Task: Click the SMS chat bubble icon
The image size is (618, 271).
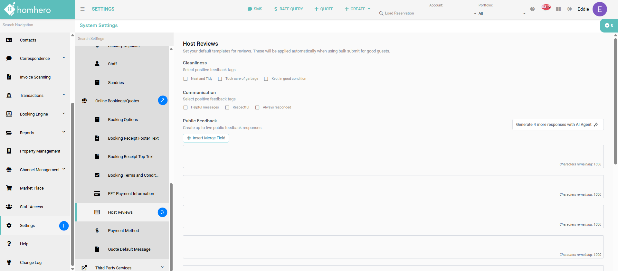Action: tap(250, 9)
